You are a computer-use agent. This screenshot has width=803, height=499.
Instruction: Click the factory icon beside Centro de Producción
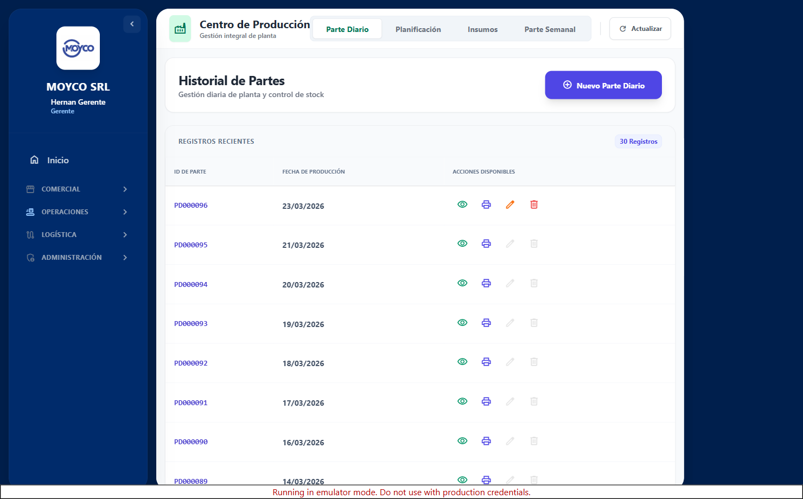tap(180, 29)
